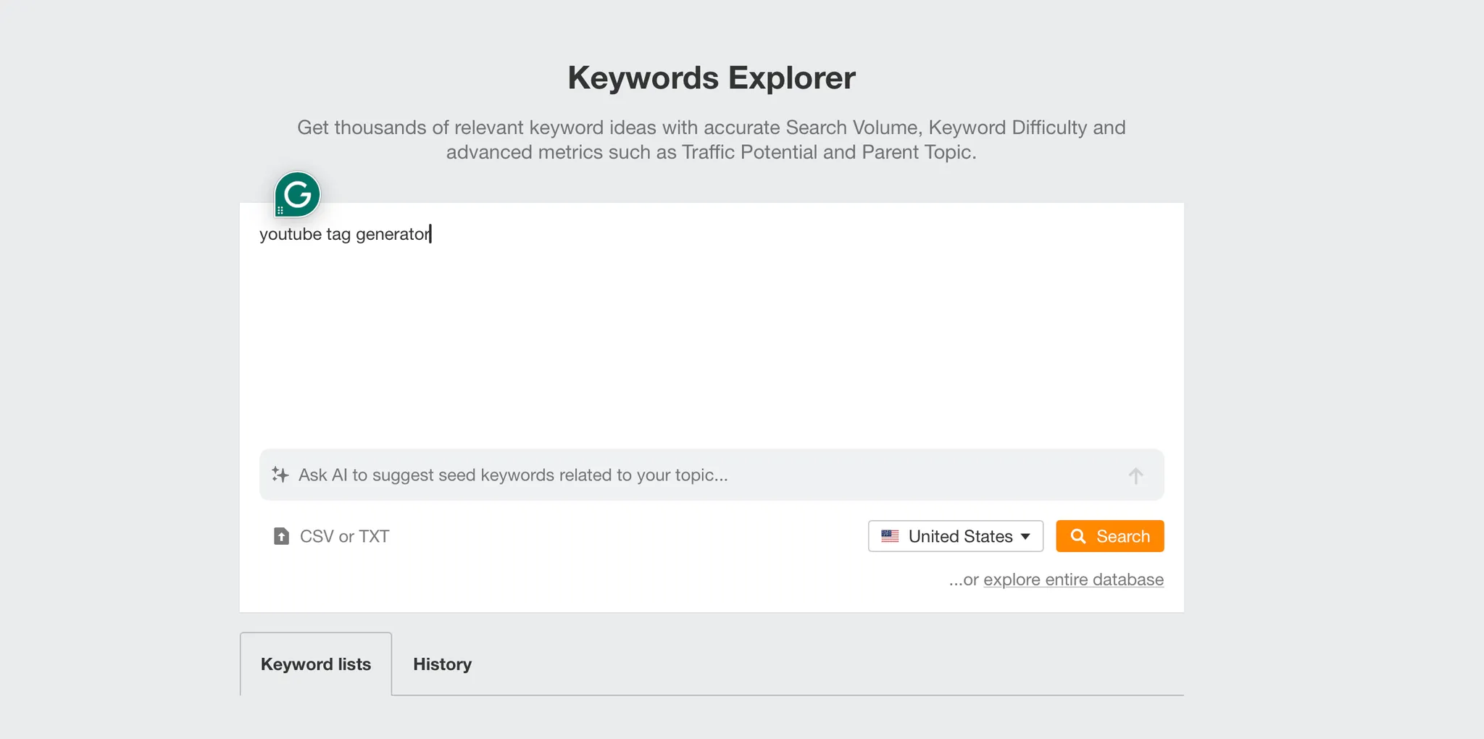
Task: Click the file upload icon
Action: tap(281, 536)
